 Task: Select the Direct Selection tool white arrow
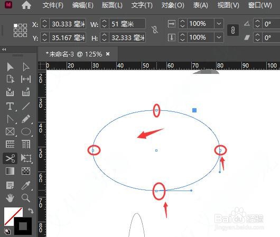coord(26,67)
